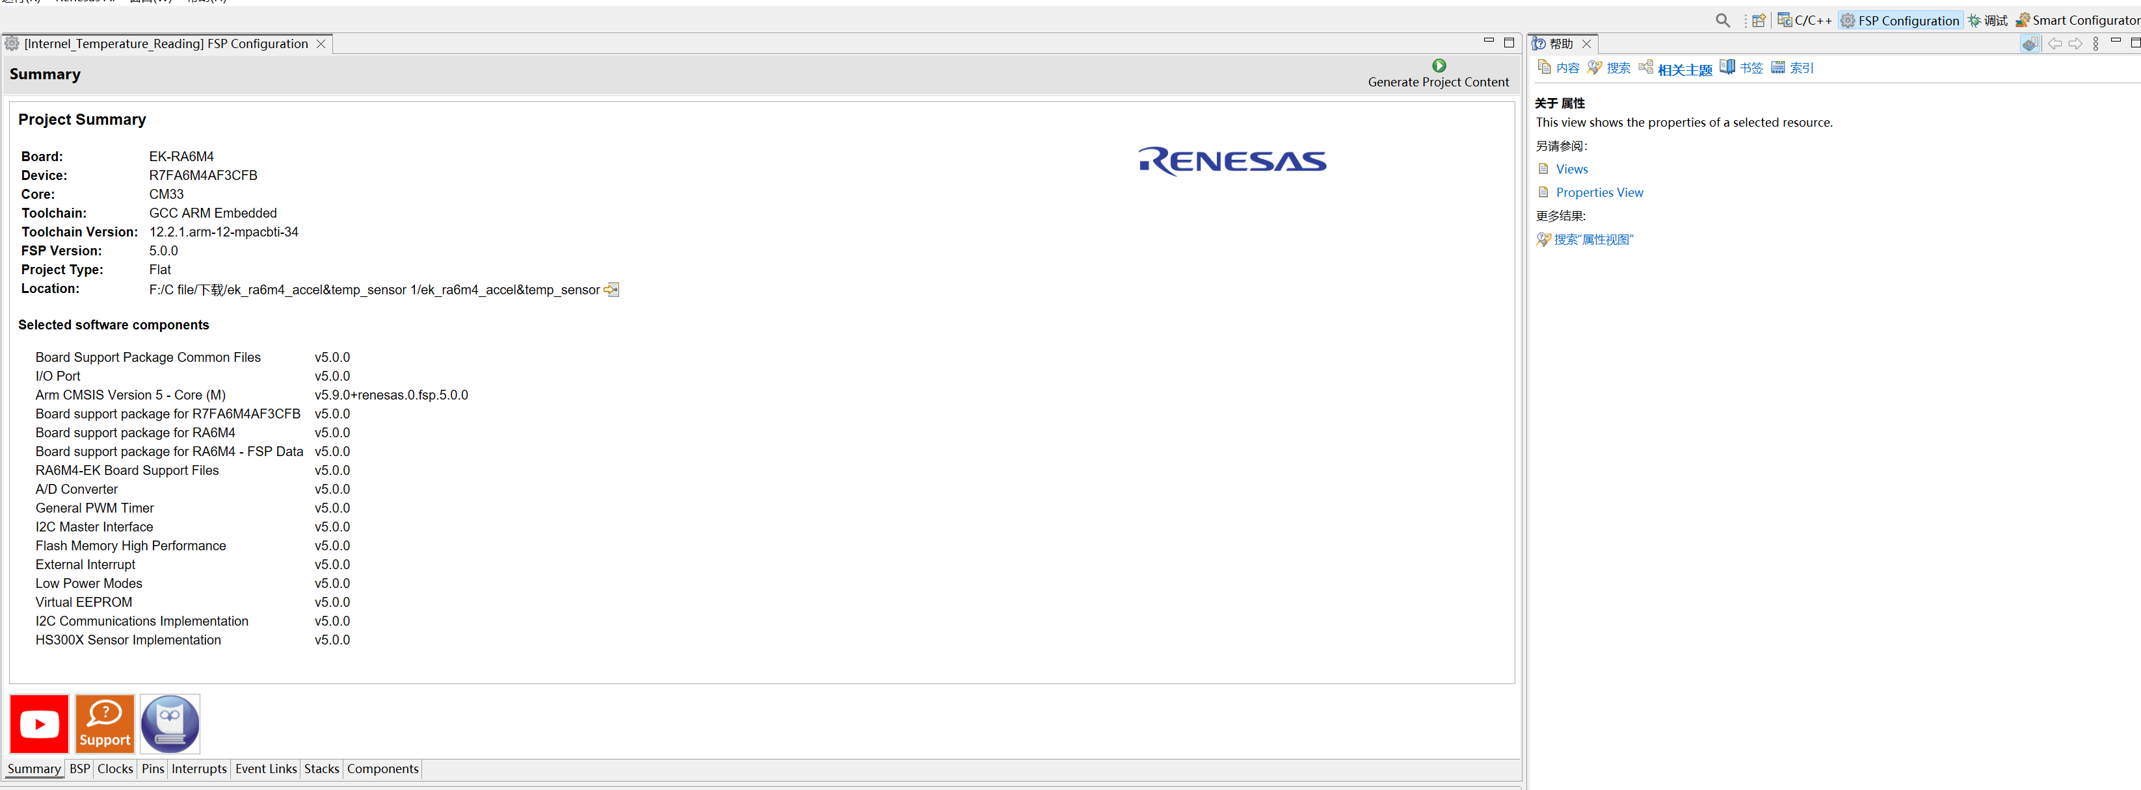Toggle Show in external window help icon

[x=2030, y=44]
